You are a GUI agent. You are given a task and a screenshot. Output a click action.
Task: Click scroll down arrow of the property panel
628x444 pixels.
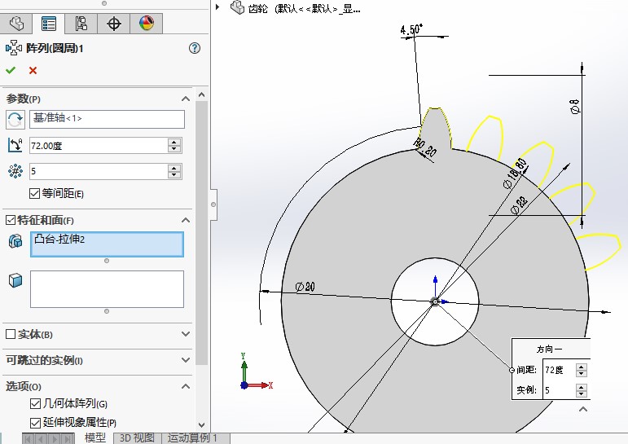[x=201, y=424]
